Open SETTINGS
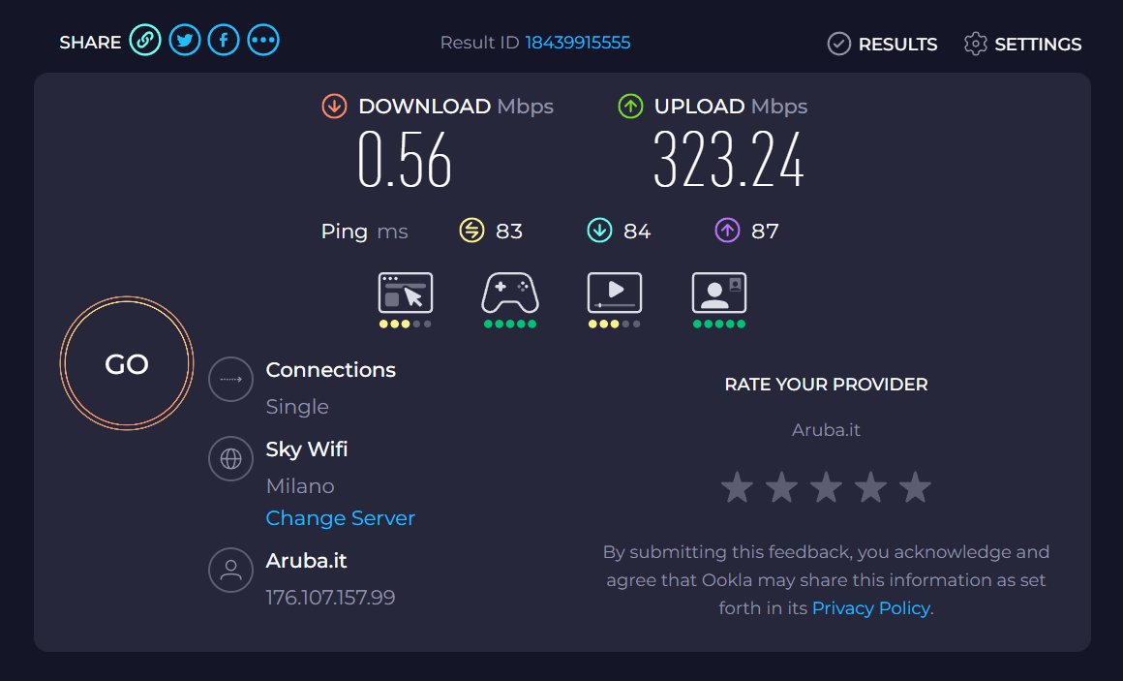Image resolution: width=1123 pixels, height=681 pixels. (x=1023, y=45)
